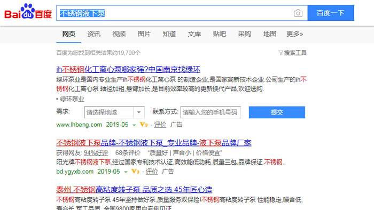Click the 请输入您的手机号码 field
The height and width of the screenshot is (210, 374).
tap(211, 112)
